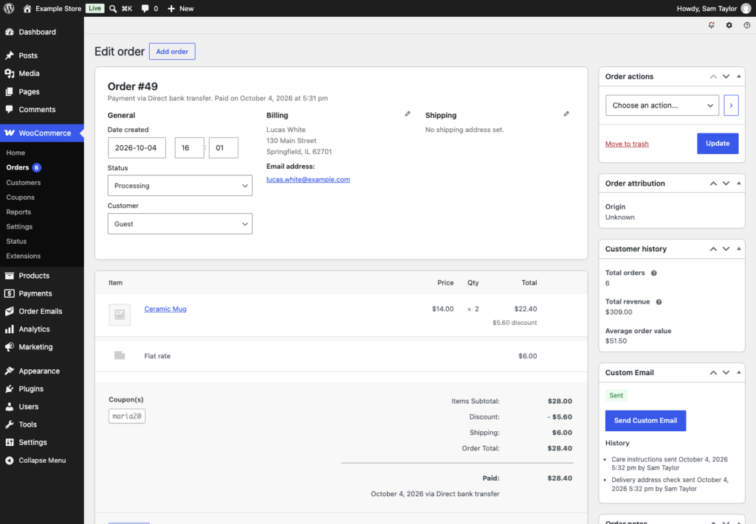Apply the chosen order action arrow button
Image resolution: width=756 pixels, height=524 pixels.
pyautogui.click(x=731, y=105)
